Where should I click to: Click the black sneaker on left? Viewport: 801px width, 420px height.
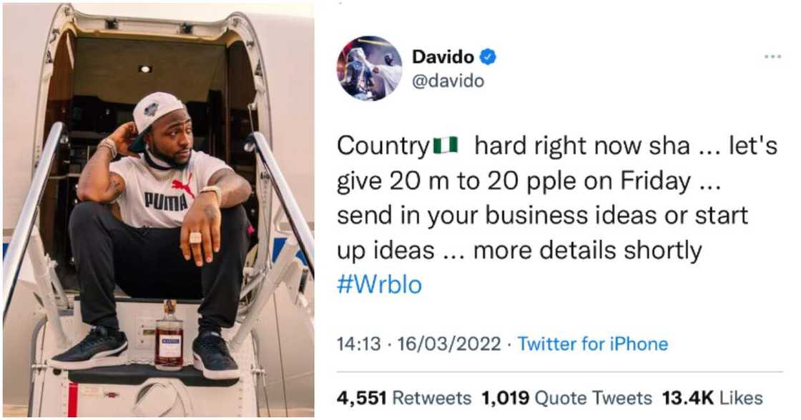(x=89, y=348)
